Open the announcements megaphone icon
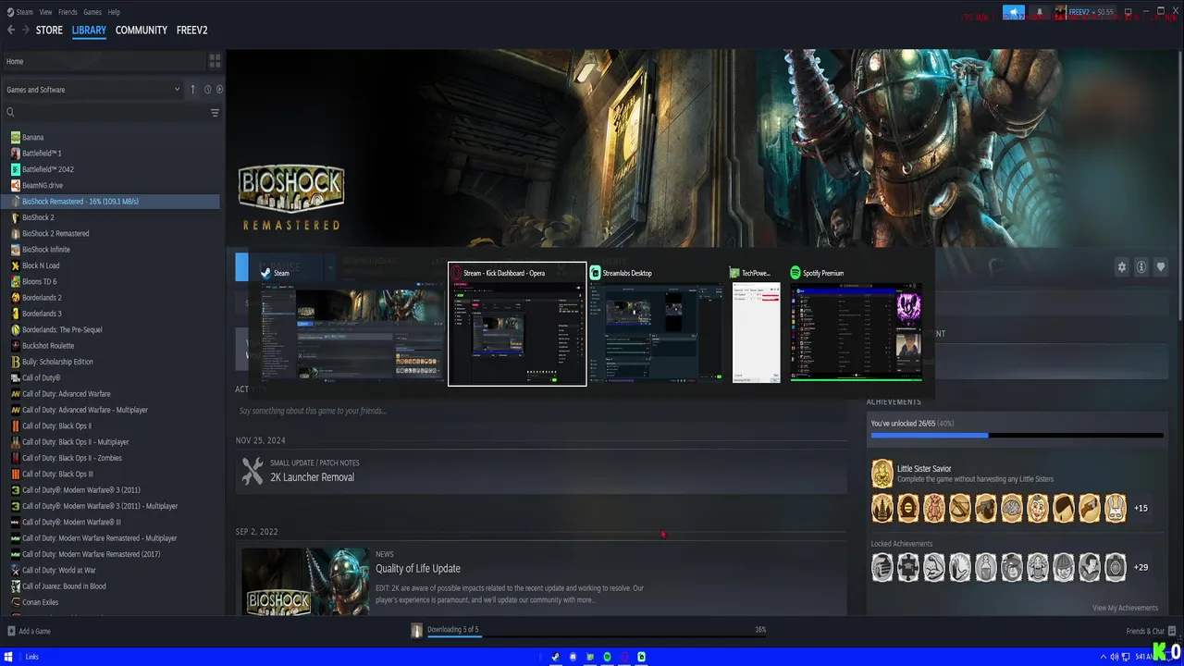This screenshot has height=666, width=1184. click(x=1014, y=13)
